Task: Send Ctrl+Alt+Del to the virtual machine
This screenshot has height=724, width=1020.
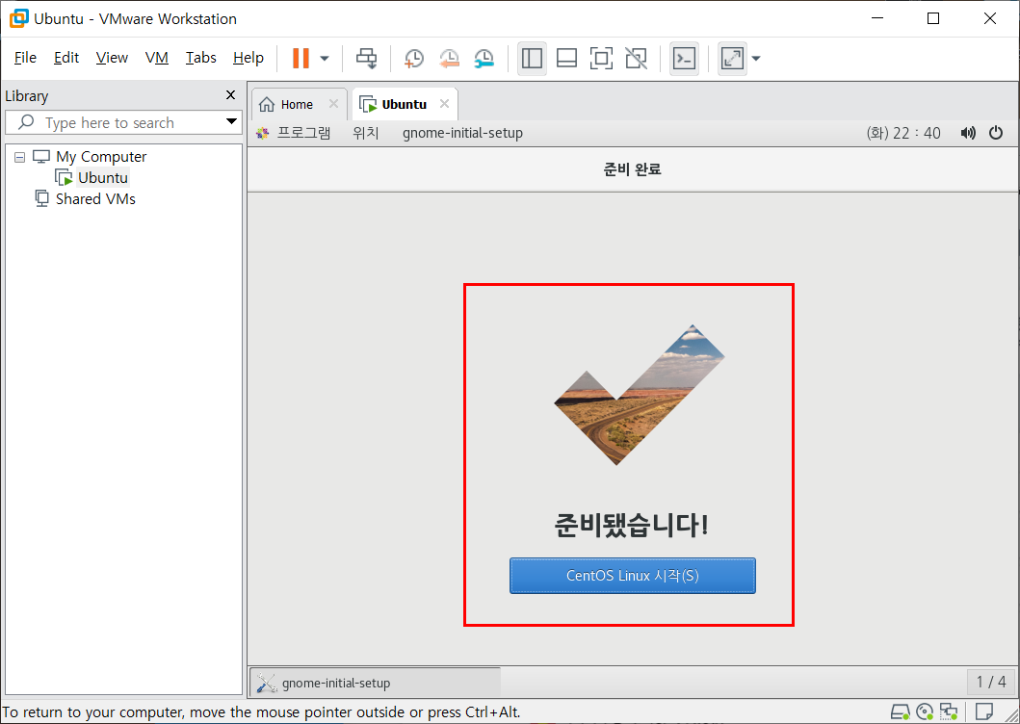Action: [366, 58]
